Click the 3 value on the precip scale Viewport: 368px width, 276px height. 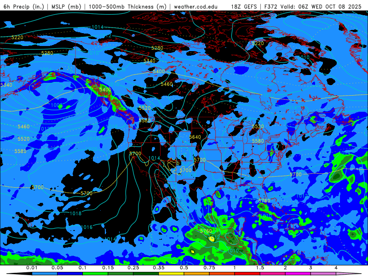click(311, 268)
